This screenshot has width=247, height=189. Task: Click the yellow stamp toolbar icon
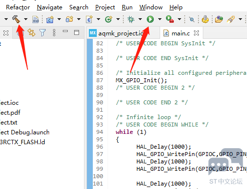pyautogui.click(x=205, y=19)
